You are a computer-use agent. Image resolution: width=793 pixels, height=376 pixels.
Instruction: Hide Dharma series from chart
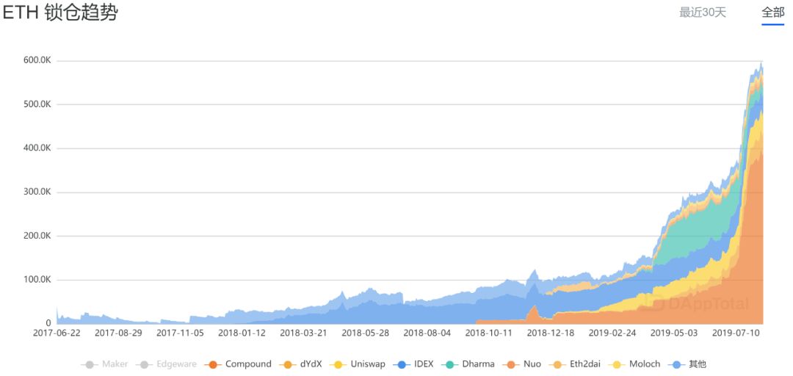click(467, 364)
